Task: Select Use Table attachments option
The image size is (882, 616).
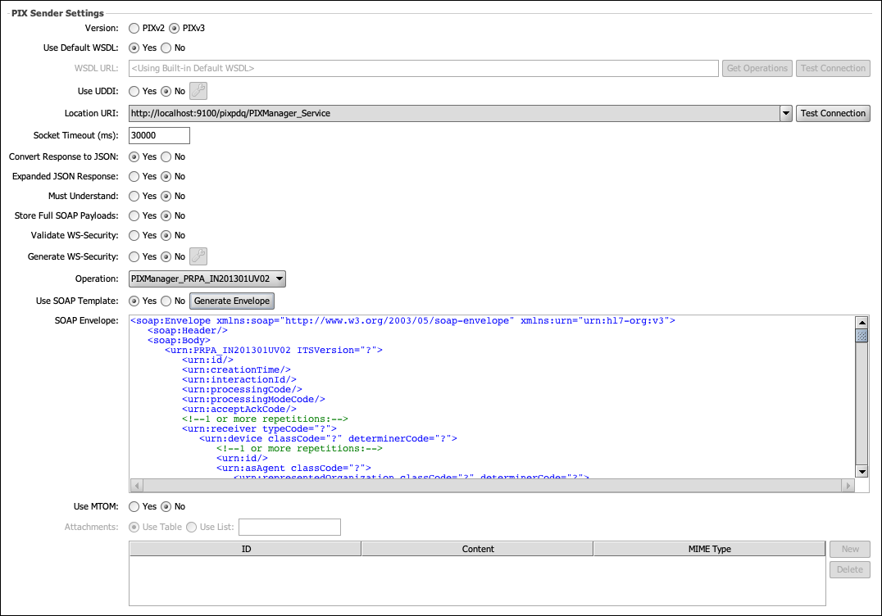Action: (134, 528)
